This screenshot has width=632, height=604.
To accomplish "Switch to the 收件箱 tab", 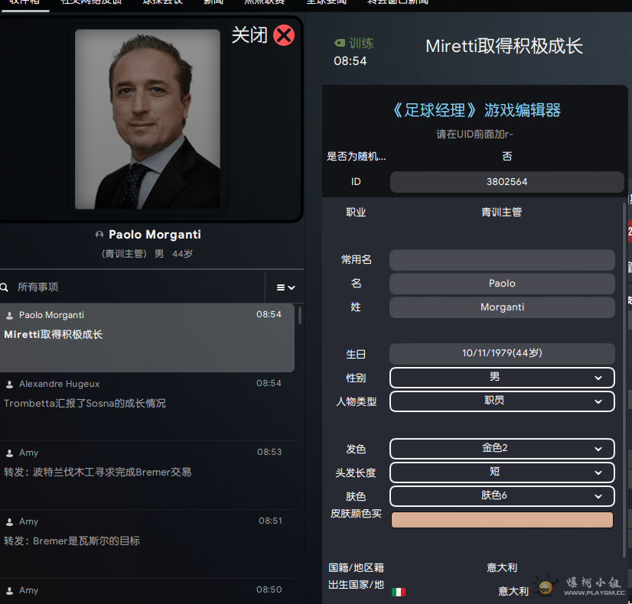I will (x=24, y=2).
